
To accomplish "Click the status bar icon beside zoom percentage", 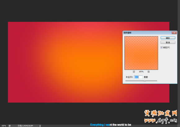I will (10, 126).
